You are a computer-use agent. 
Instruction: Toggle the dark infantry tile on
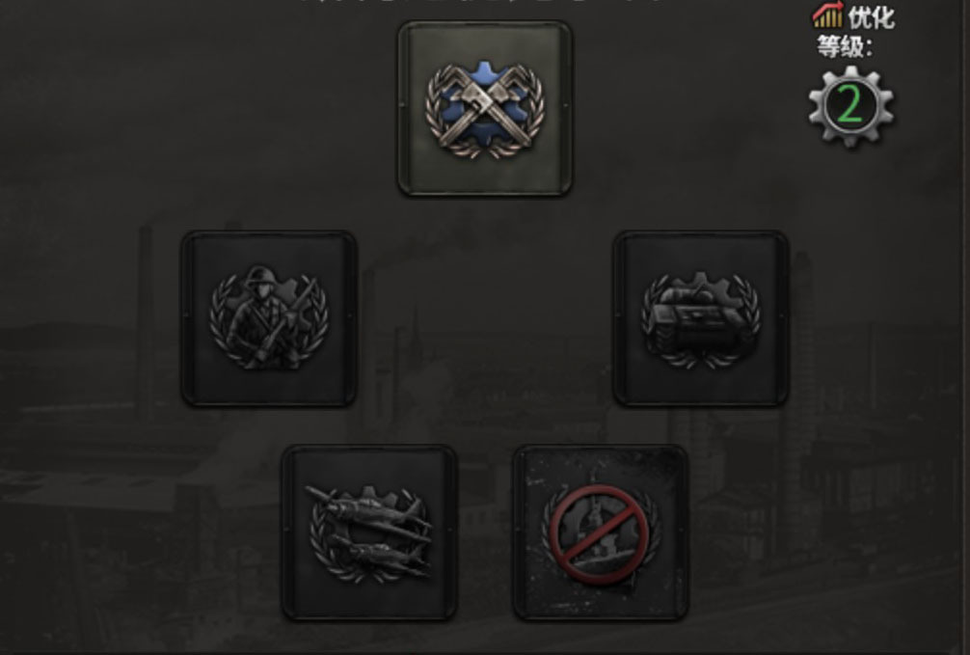click(269, 319)
